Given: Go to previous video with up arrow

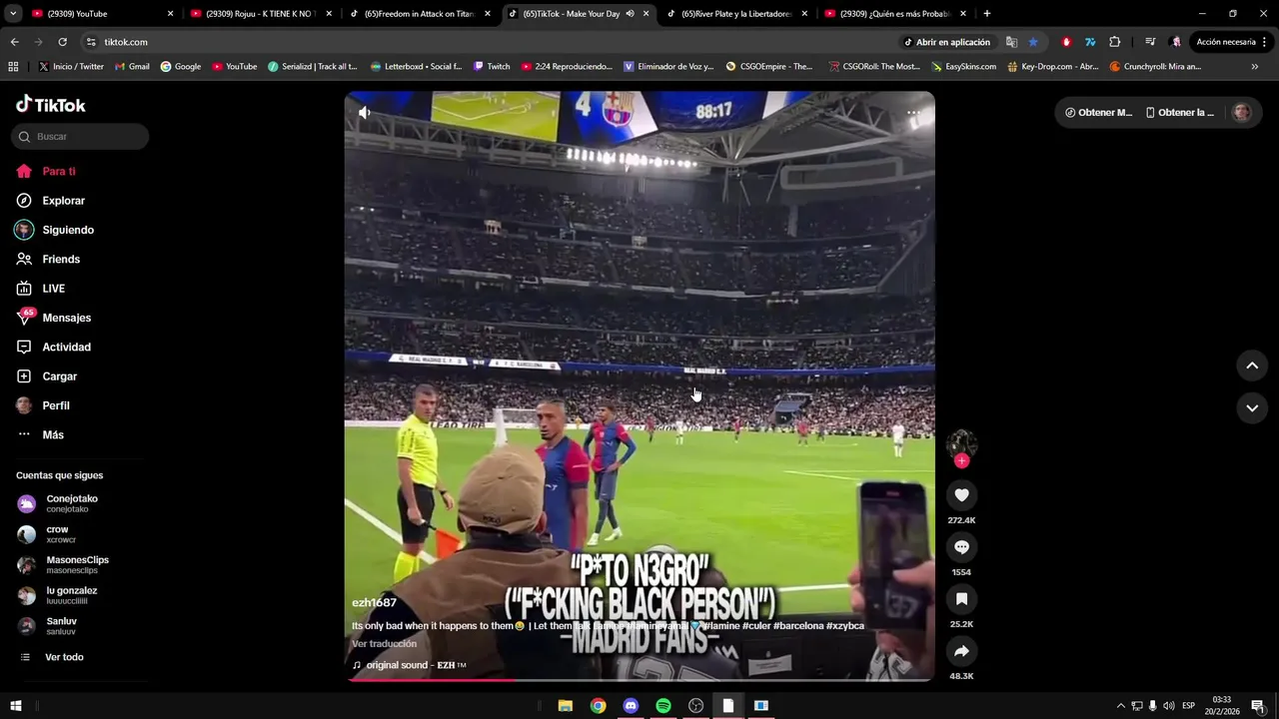Looking at the screenshot, I should [1251, 365].
